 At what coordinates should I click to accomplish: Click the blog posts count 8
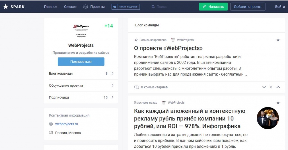[x=107, y=73]
